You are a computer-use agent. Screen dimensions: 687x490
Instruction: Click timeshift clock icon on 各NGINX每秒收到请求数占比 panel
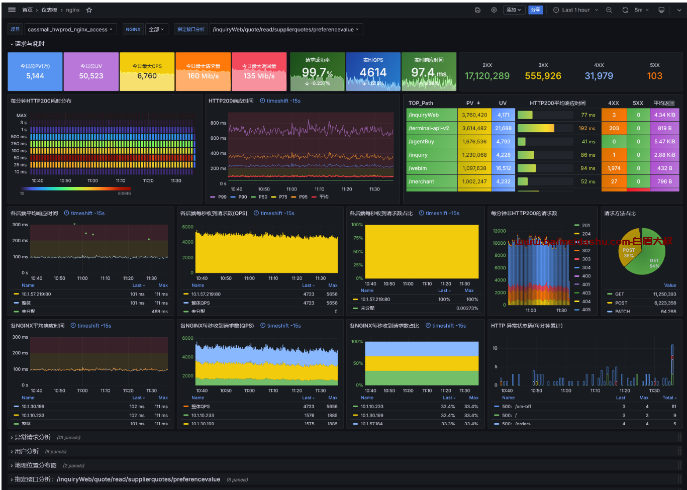point(428,326)
